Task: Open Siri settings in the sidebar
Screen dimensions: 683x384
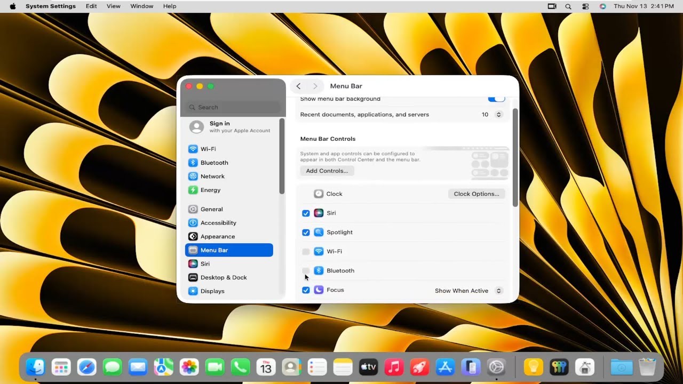Action: coord(229,263)
